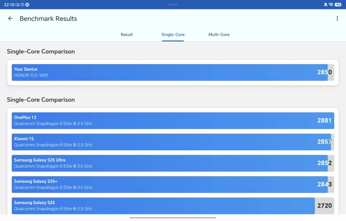The width and height of the screenshot is (346, 221).
Task: Select the Xiaomi 15 comparison row
Action: [173, 142]
